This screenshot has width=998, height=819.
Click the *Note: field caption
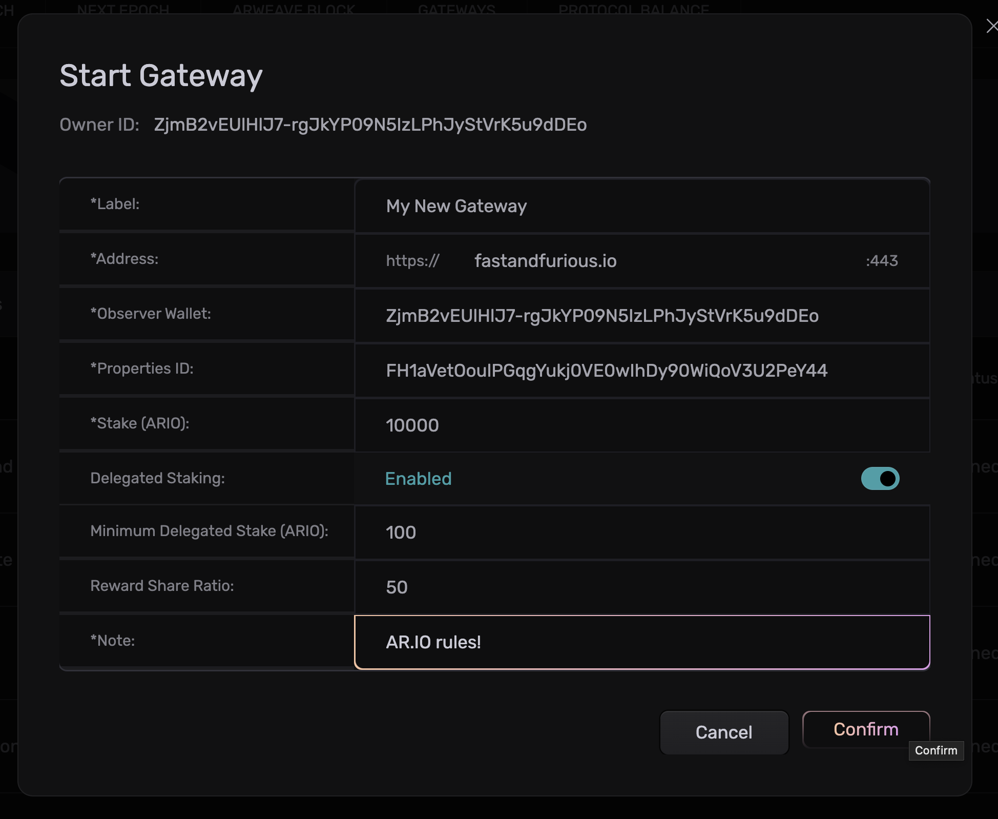112,641
